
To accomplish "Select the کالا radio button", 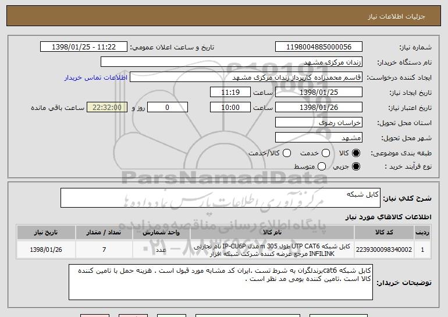I will 356,153.
